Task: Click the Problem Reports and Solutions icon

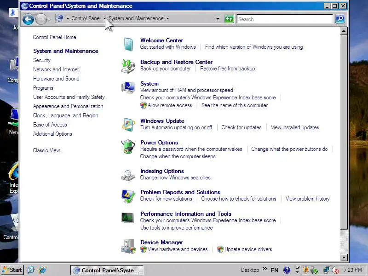Action: pos(128,196)
